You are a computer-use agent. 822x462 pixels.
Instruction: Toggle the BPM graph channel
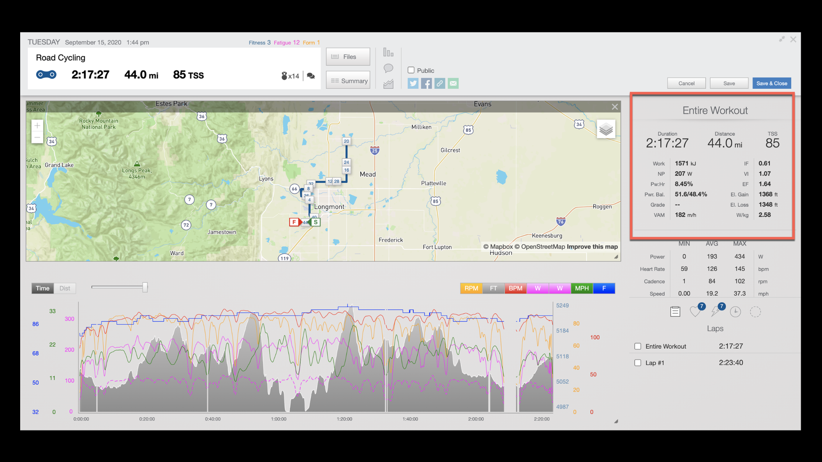(515, 288)
